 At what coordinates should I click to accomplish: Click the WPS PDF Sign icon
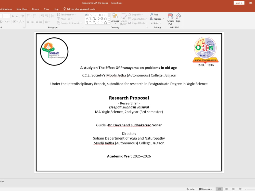(178, 18)
